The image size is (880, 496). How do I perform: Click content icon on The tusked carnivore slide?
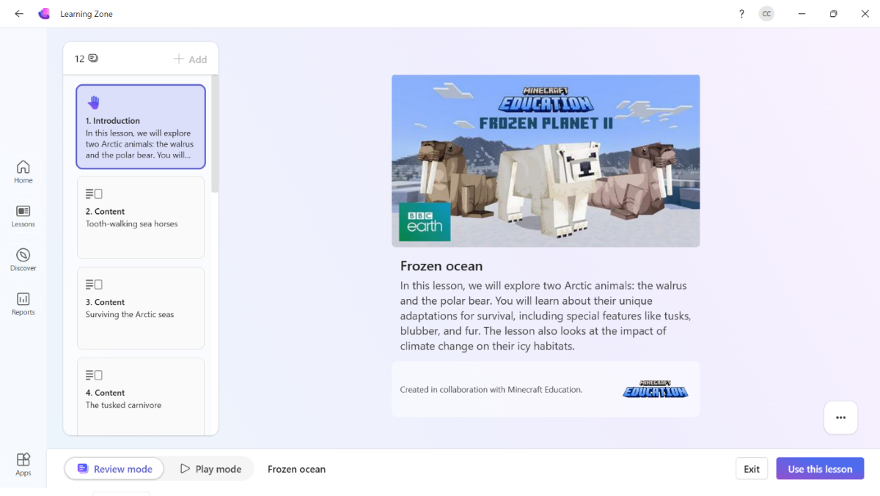point(94,375)
